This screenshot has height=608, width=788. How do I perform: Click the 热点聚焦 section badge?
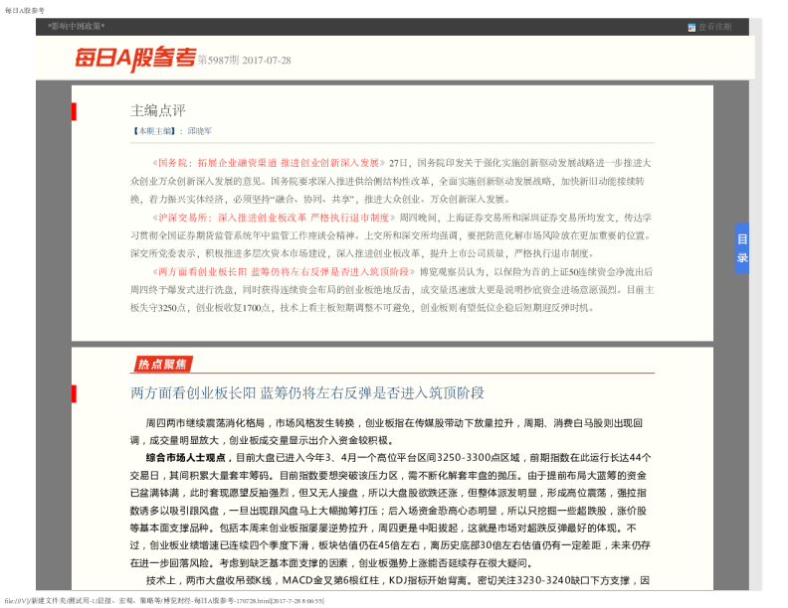tap(162, 365)
